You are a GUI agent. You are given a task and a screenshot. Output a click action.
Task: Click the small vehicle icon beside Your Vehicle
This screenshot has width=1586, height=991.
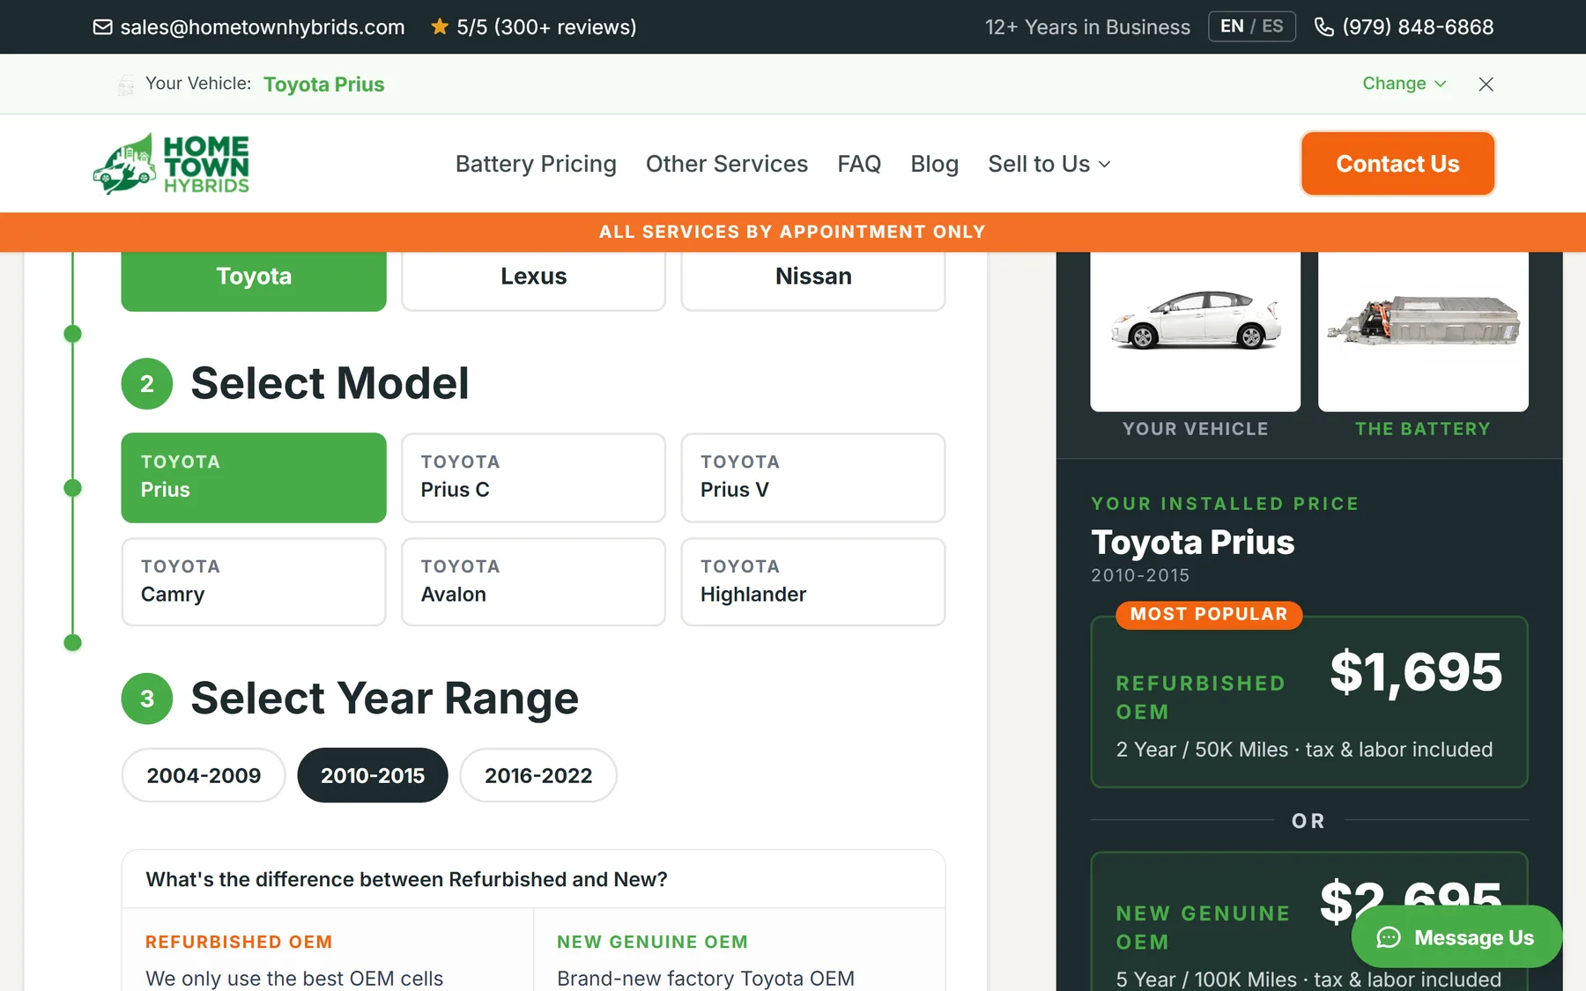click(x=126, y=85)
